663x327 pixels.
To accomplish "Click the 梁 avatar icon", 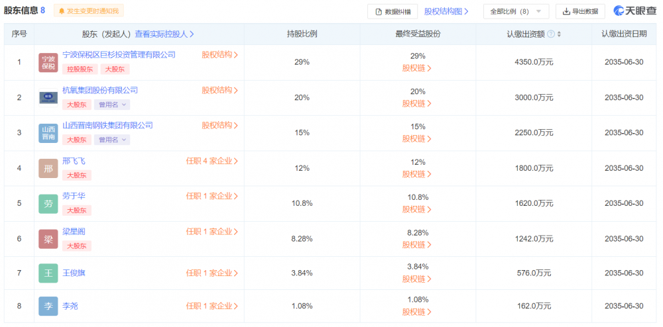I will 48,239.
